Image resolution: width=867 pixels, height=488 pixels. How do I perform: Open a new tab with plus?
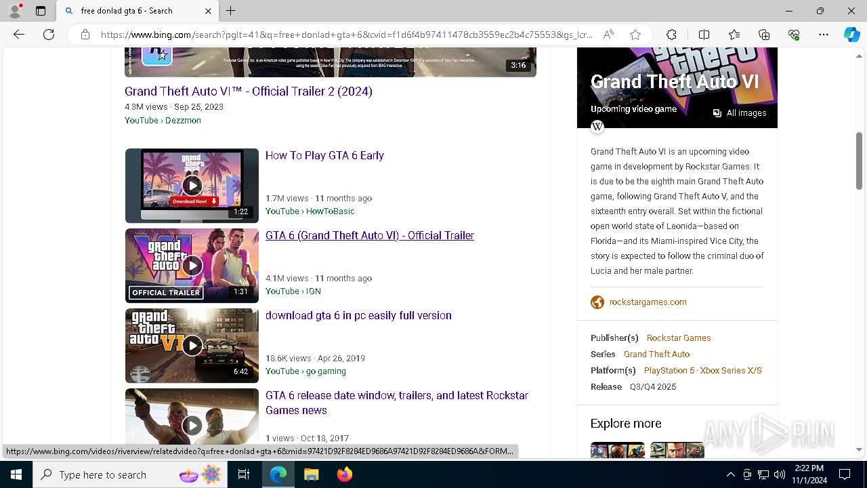[230, 11]
